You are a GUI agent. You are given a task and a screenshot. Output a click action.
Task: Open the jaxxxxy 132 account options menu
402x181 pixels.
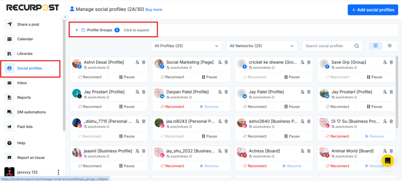pyautogui.click(x=58, y=172)
